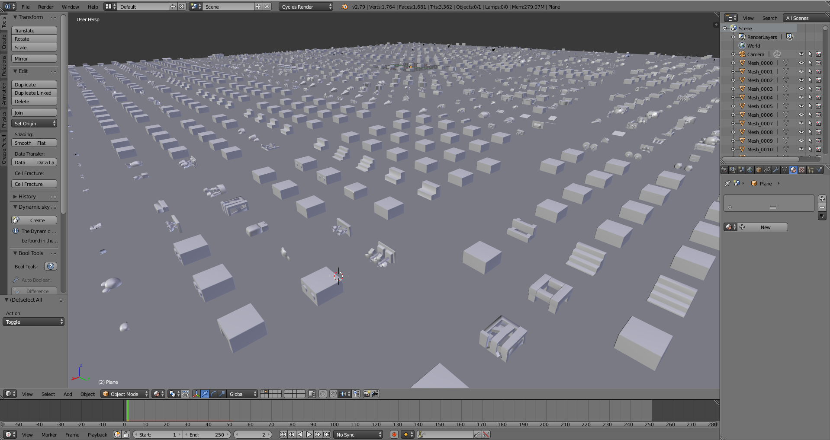This screenshot has height=440, width=830.
Task: Jump to the first frame in timeline
Action: tap(283, 434)
